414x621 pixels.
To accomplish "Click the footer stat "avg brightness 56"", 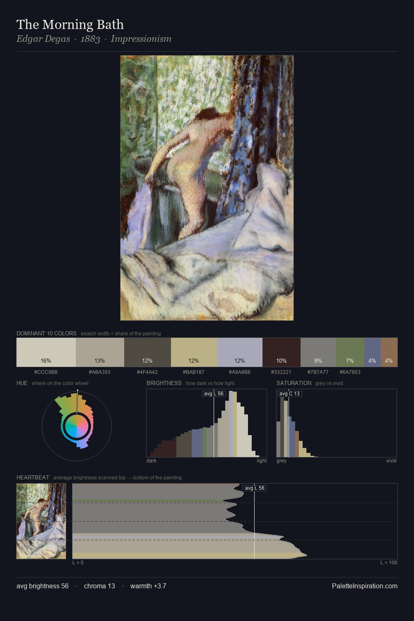I will click(43, 586).
